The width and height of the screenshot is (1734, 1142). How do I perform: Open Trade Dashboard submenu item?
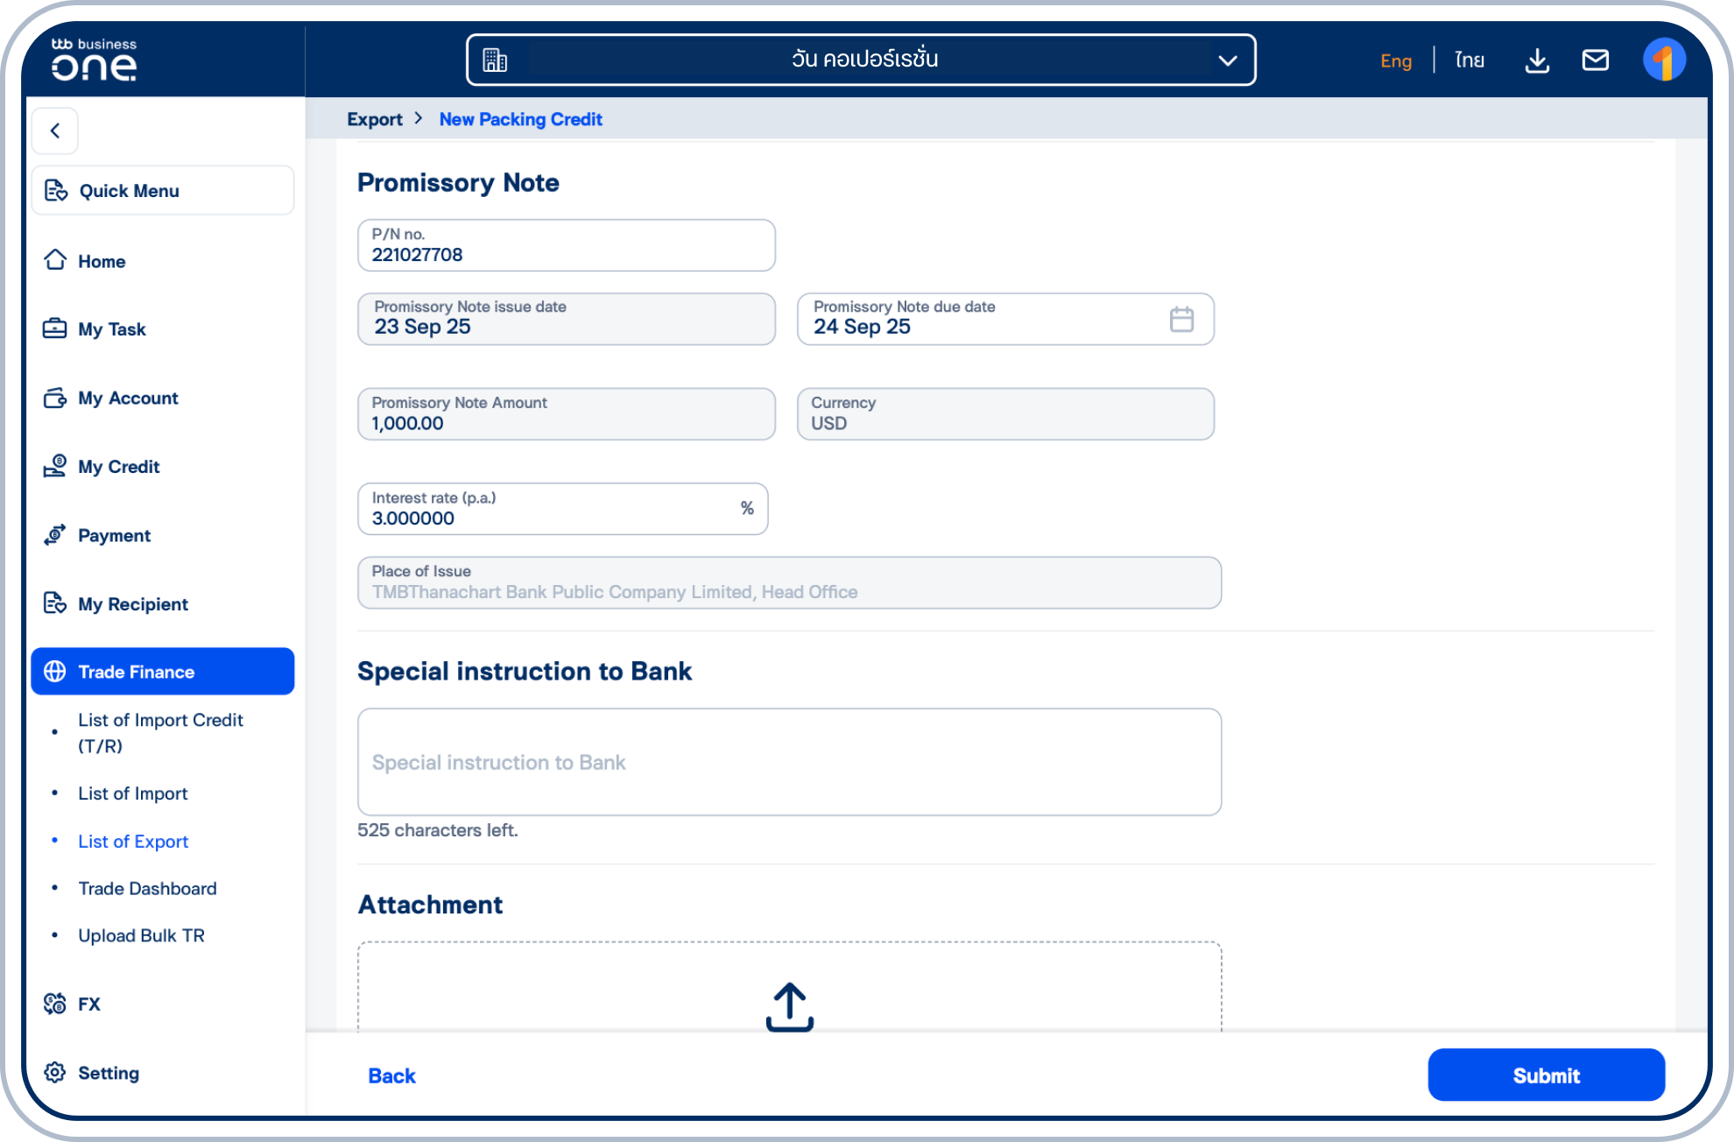[147, 889]
